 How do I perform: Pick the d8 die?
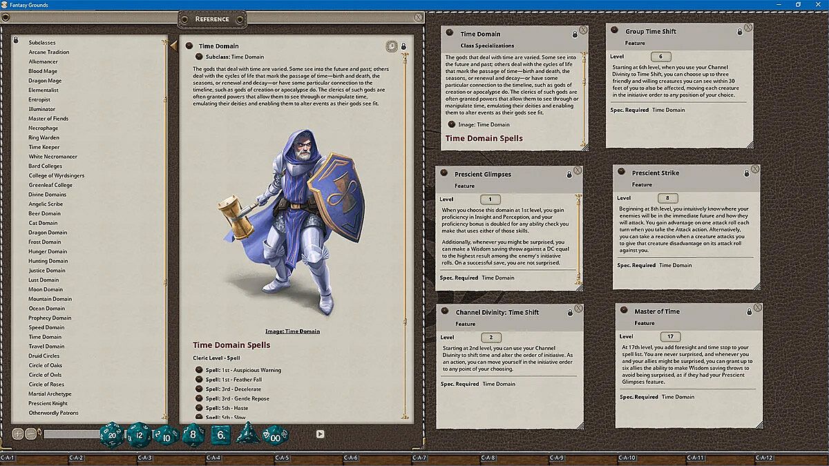click(x=193, y=435)
